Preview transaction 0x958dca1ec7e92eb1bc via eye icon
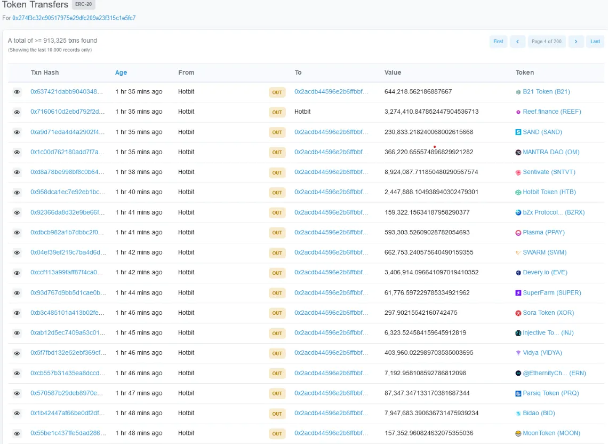 (17, 193)
